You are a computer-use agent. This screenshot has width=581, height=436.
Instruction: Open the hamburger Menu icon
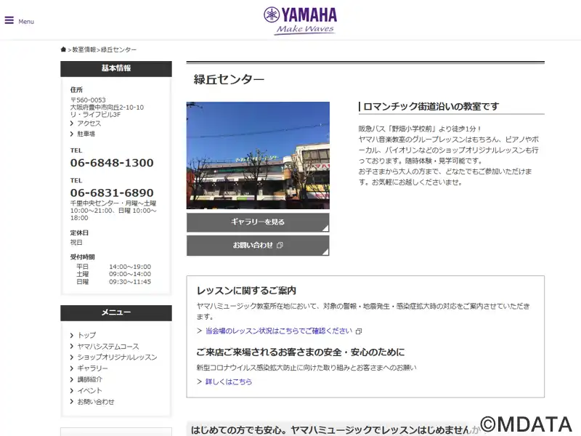coord(9,20)
